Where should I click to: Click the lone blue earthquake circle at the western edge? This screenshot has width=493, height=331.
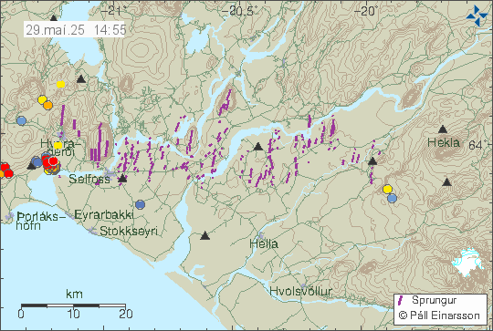[x=21, y=120]
